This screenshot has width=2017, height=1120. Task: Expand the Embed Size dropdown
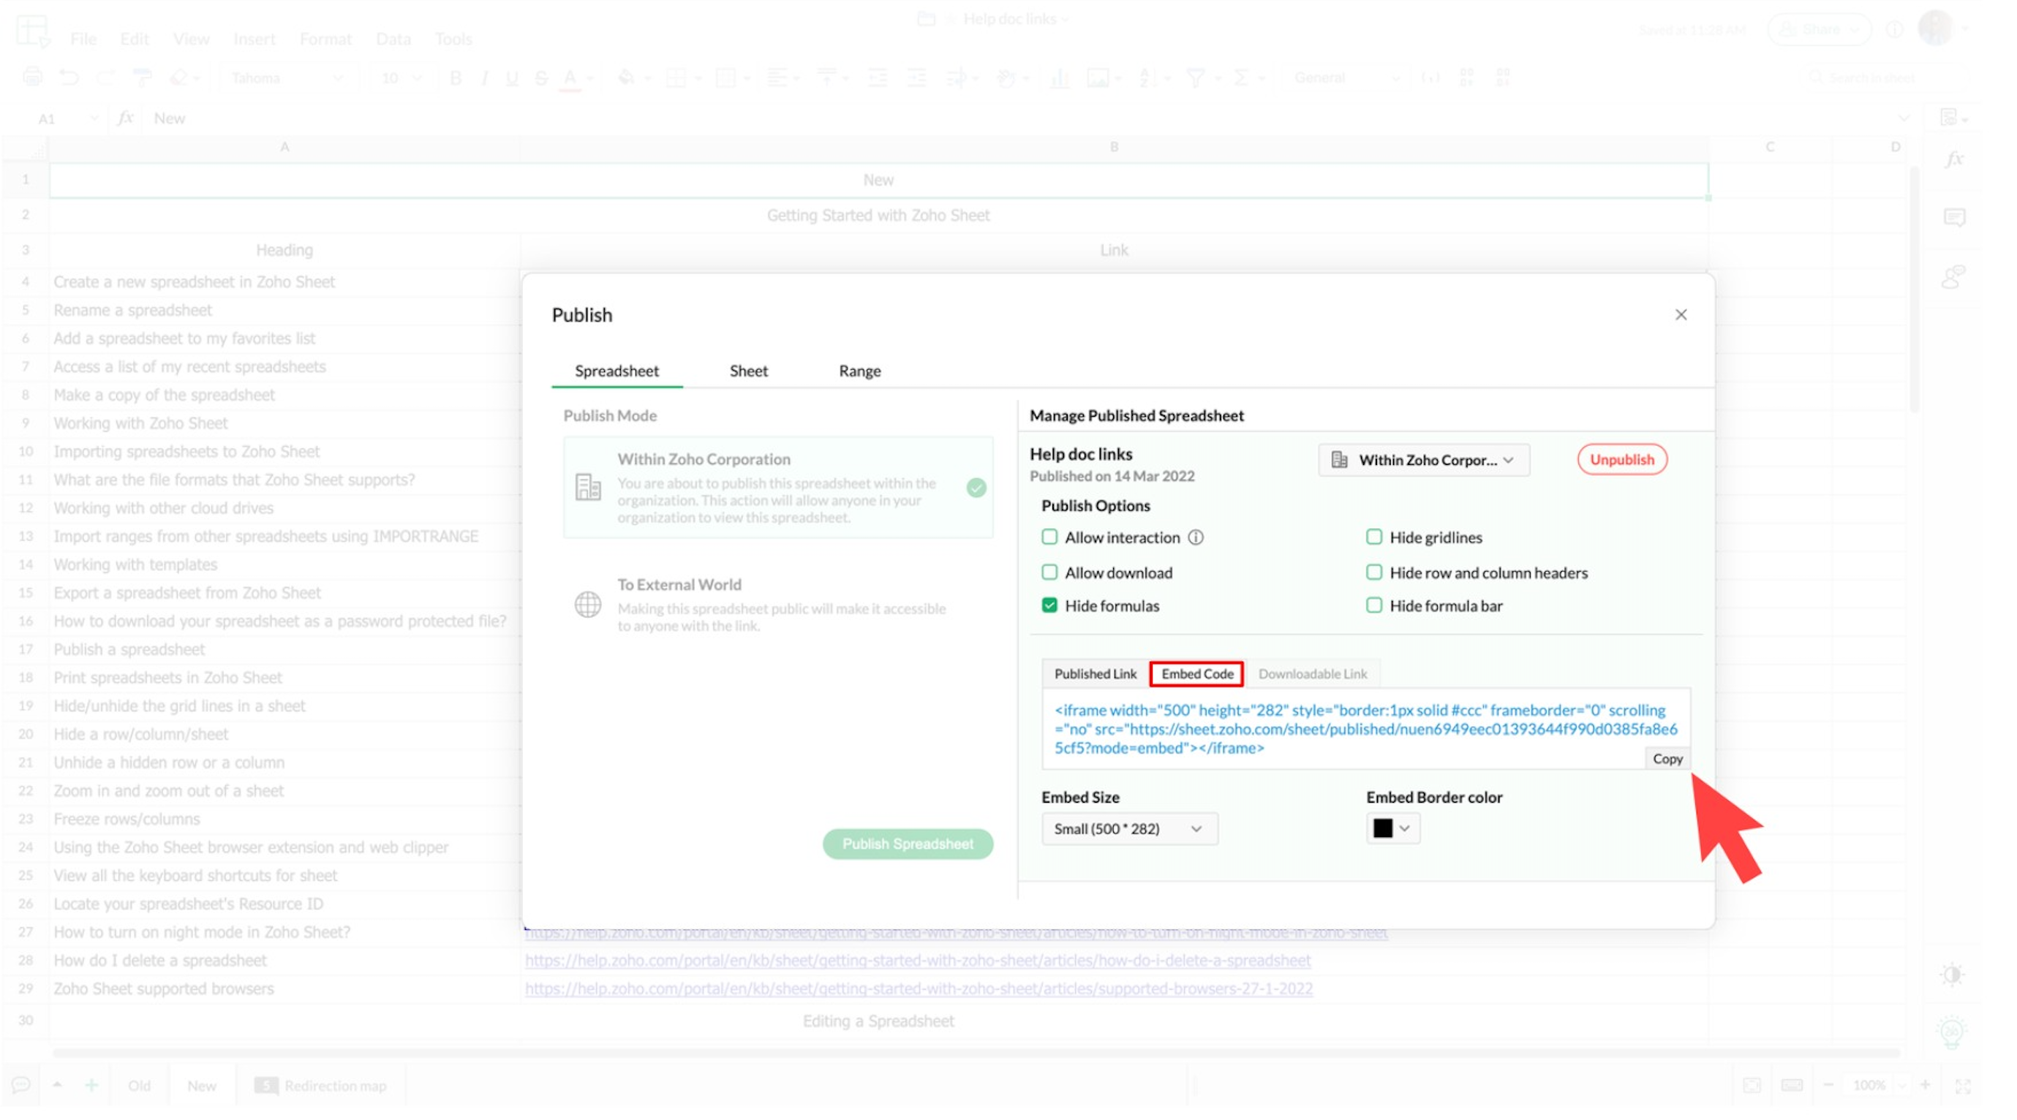[x=1128, y=828]
